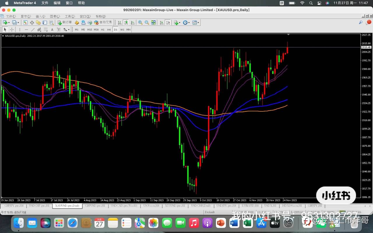Image resolution: width=373 pixels, height=233 pixels.
Task: Click the tile windows icon
Action: pos(153,22)
